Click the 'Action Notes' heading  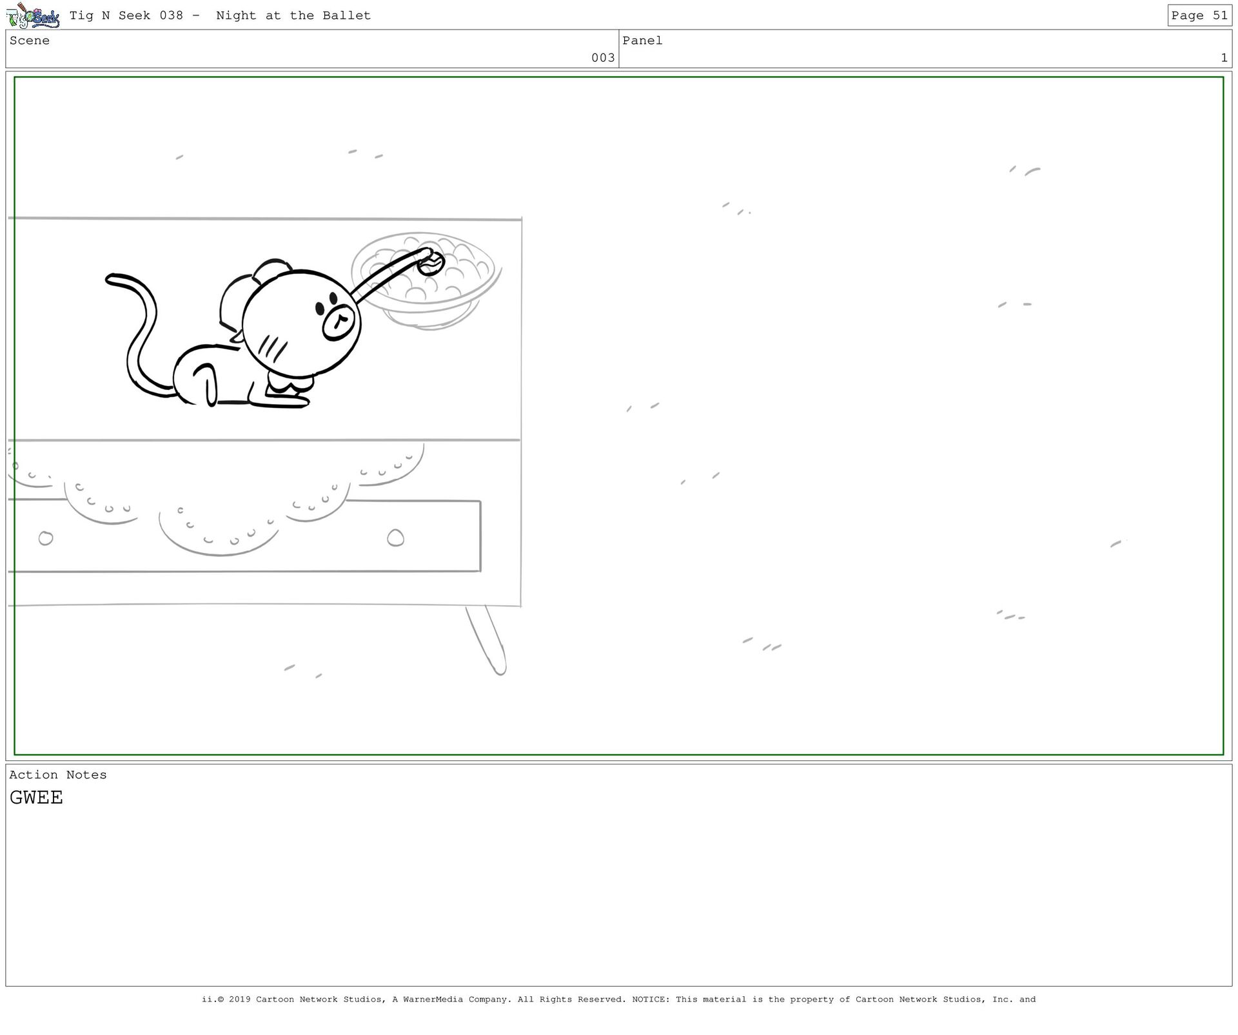tap(58, 775)
